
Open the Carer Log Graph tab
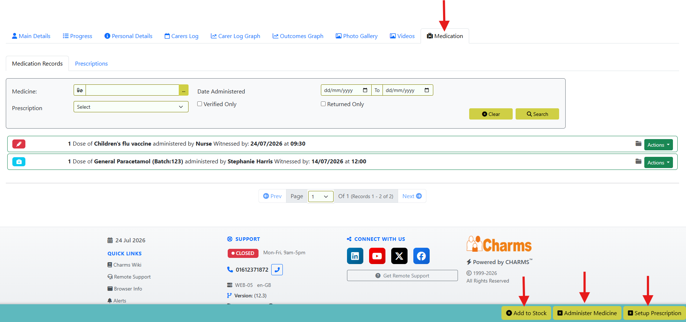point(236,36)
